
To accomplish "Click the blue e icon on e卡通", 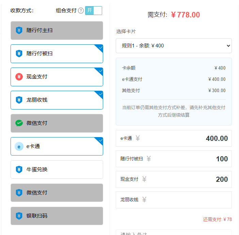I will click(19, 146).
